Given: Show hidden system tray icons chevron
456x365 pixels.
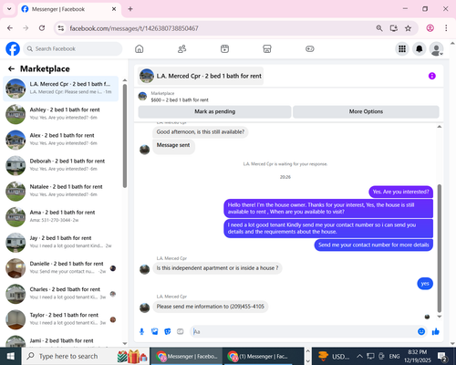Looking at the screenshot, I should [359, 356].
